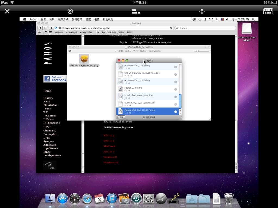Open Top Sites grid icon
278x208 pixels.
(x=51, y=32)
